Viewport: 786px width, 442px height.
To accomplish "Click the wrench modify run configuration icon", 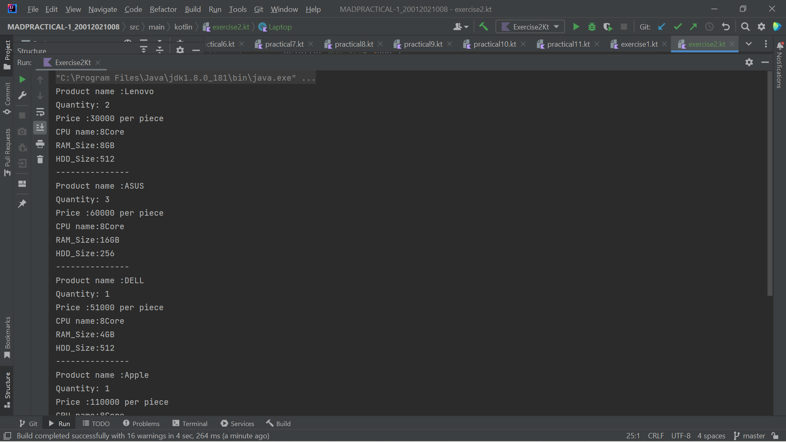I will 23,95.
